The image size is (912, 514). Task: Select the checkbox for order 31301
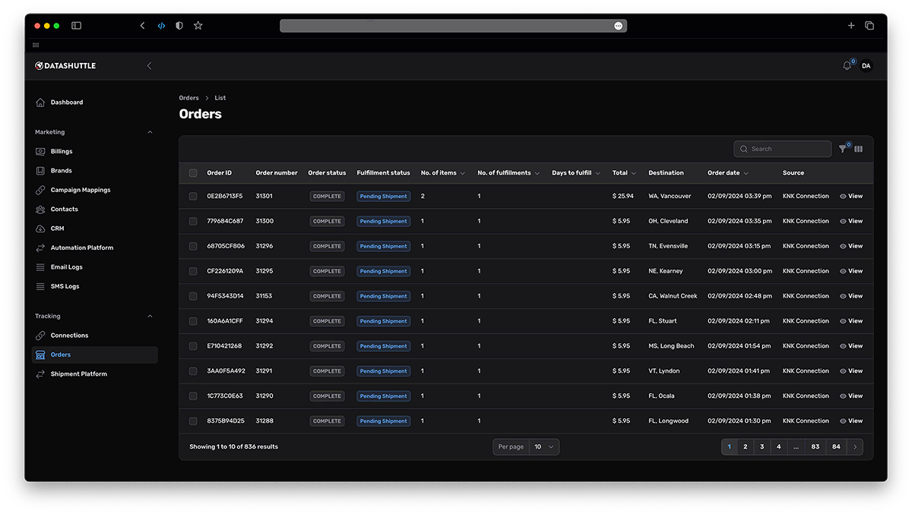tap(193, 197)
